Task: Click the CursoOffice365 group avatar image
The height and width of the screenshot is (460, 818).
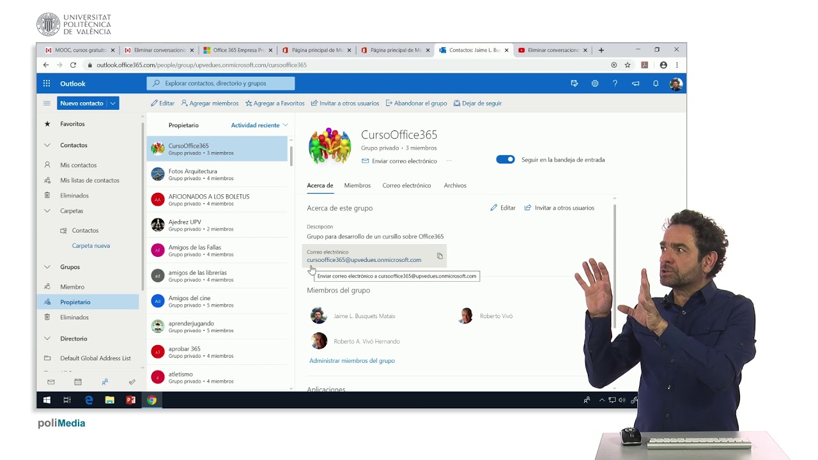Action: [x=330, y=146]
